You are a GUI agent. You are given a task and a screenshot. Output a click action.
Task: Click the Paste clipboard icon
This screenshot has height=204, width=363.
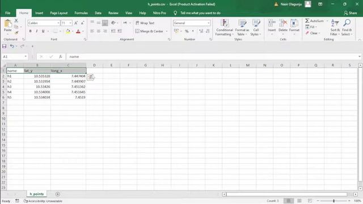[7, 23]
